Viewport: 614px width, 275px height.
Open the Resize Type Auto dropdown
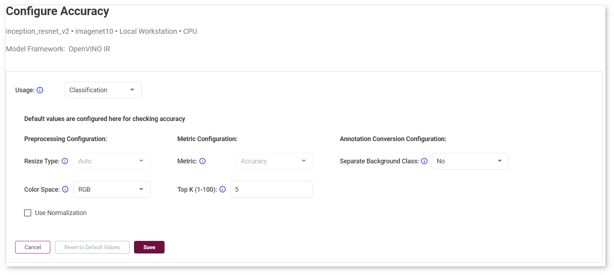point(112,161)
